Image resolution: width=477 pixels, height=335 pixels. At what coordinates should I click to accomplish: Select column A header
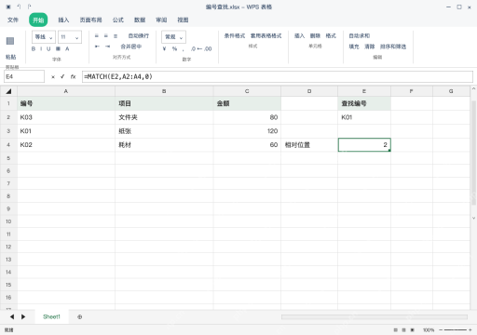[x=66, y=91]
